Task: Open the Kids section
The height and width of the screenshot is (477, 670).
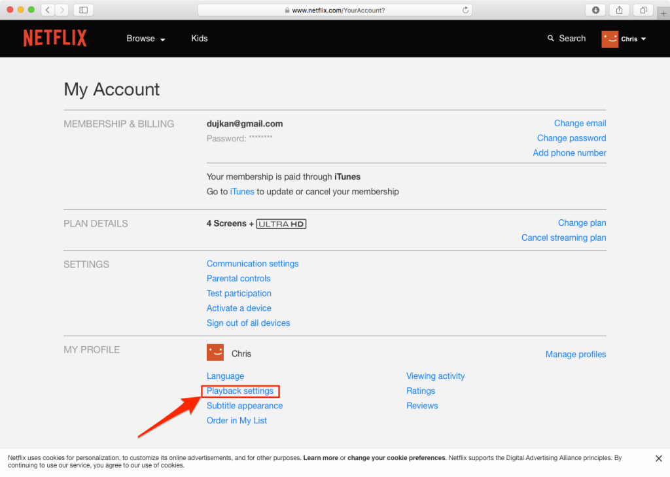Action: (x=199, y=39)
